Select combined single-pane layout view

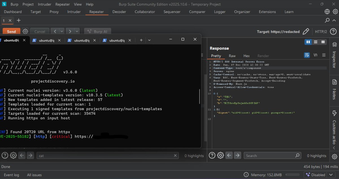pyautogui.click(x=323, y=42)
